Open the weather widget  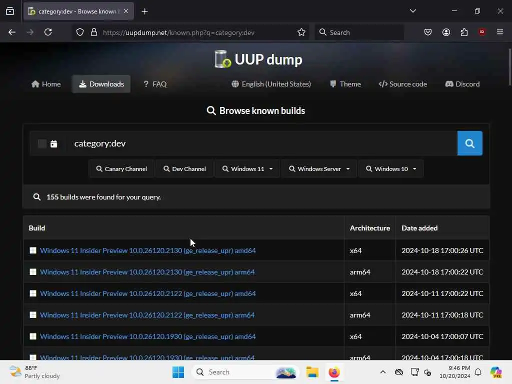click(x=34, y=372)
